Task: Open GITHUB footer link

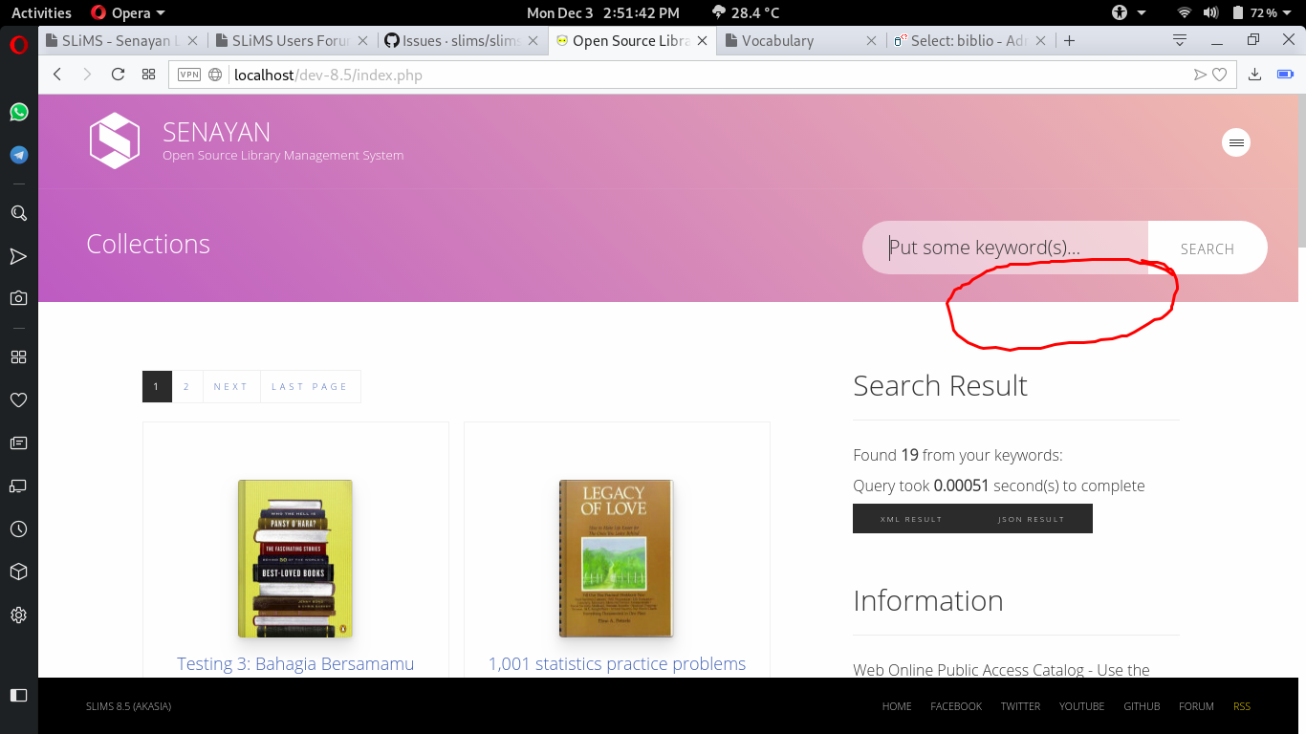Action: [x=1142, y=706]
